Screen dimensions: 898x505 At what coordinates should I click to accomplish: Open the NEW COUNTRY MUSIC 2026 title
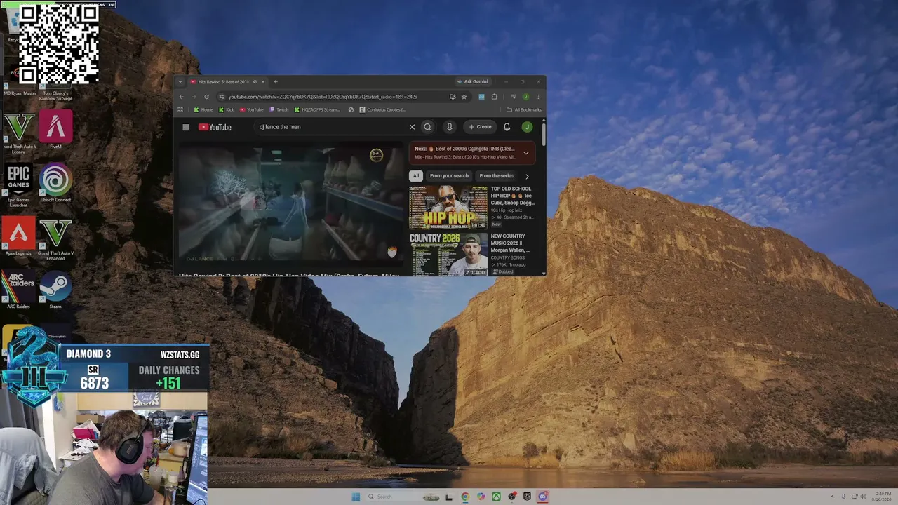pyautogui.click(x=510, y=243)
